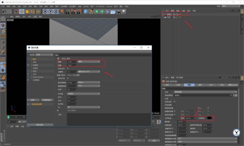Open the renderer dropdown in Render Settings
Viewport: 244px width, 146px height.
(x=44, y=55)
